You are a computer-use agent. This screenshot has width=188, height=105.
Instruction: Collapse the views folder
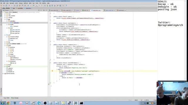pyautogui.click(x=7, y=28)
